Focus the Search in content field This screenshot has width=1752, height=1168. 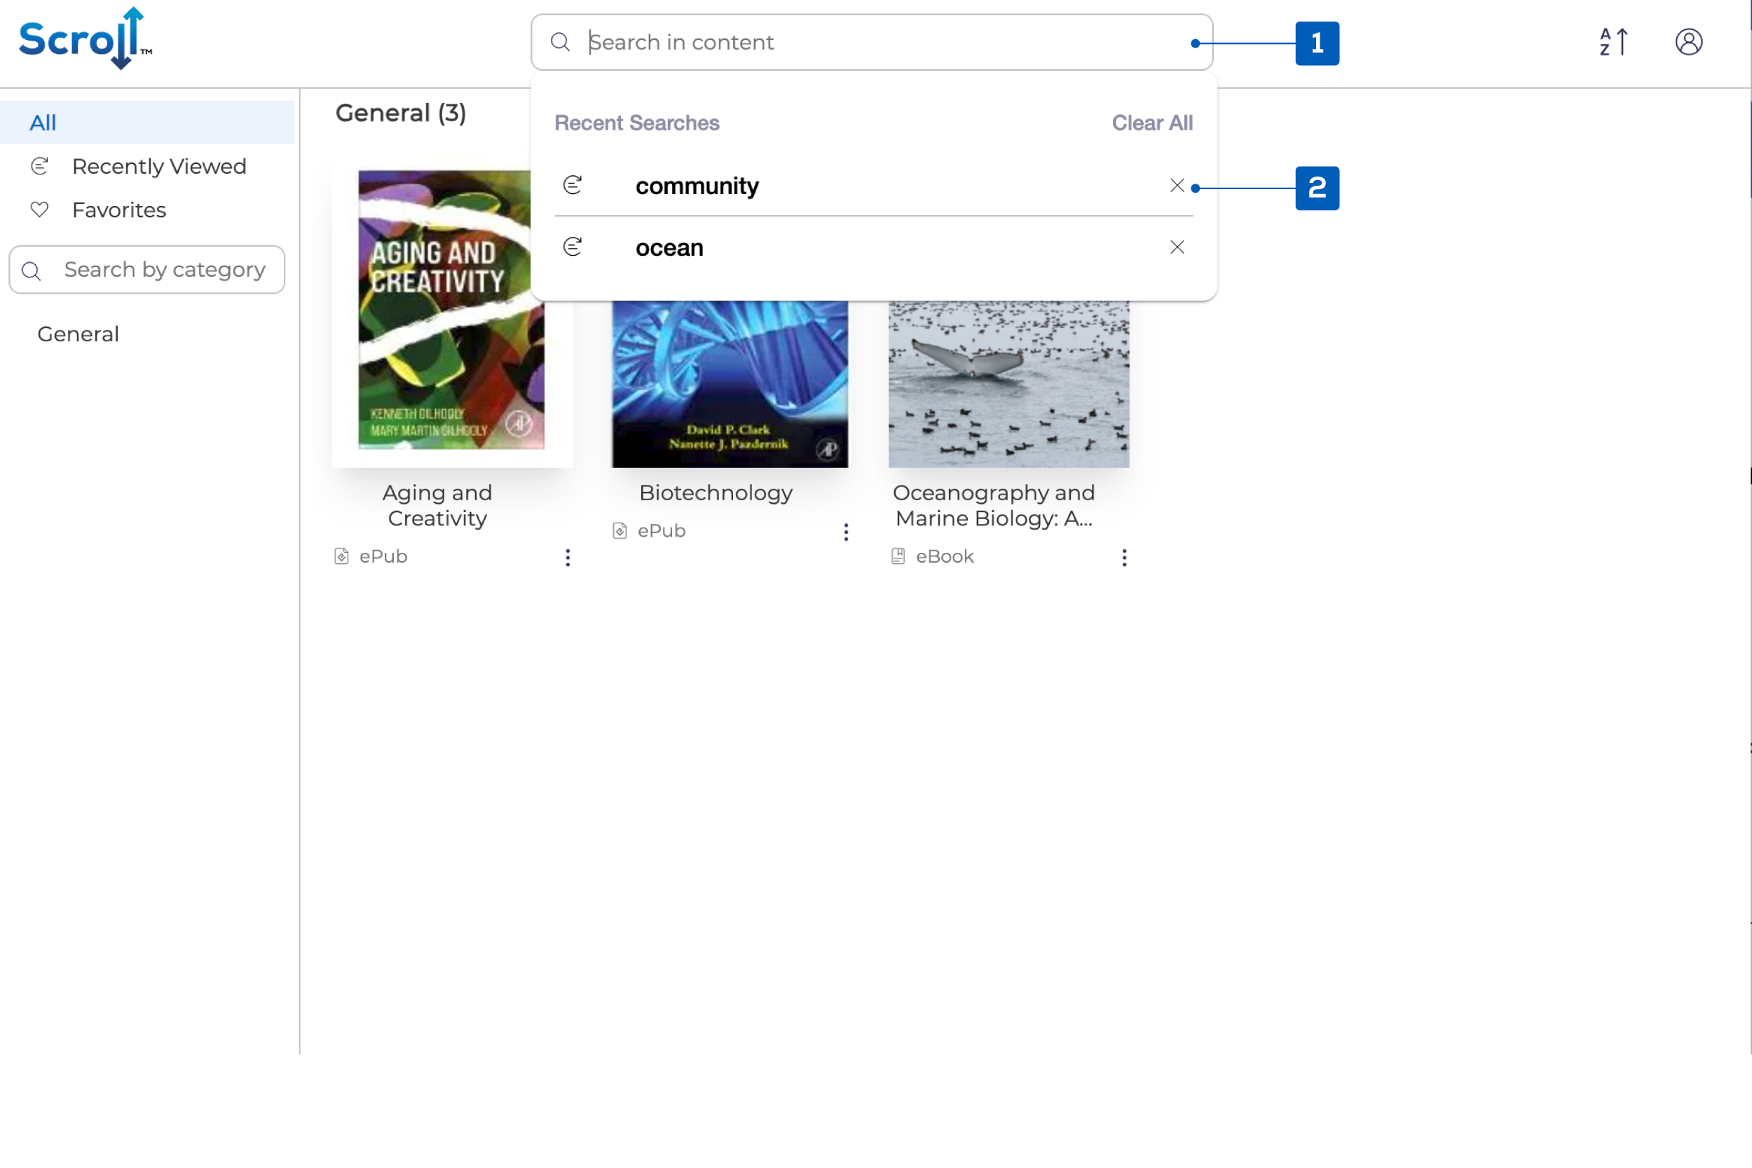(x=872, y=43)
